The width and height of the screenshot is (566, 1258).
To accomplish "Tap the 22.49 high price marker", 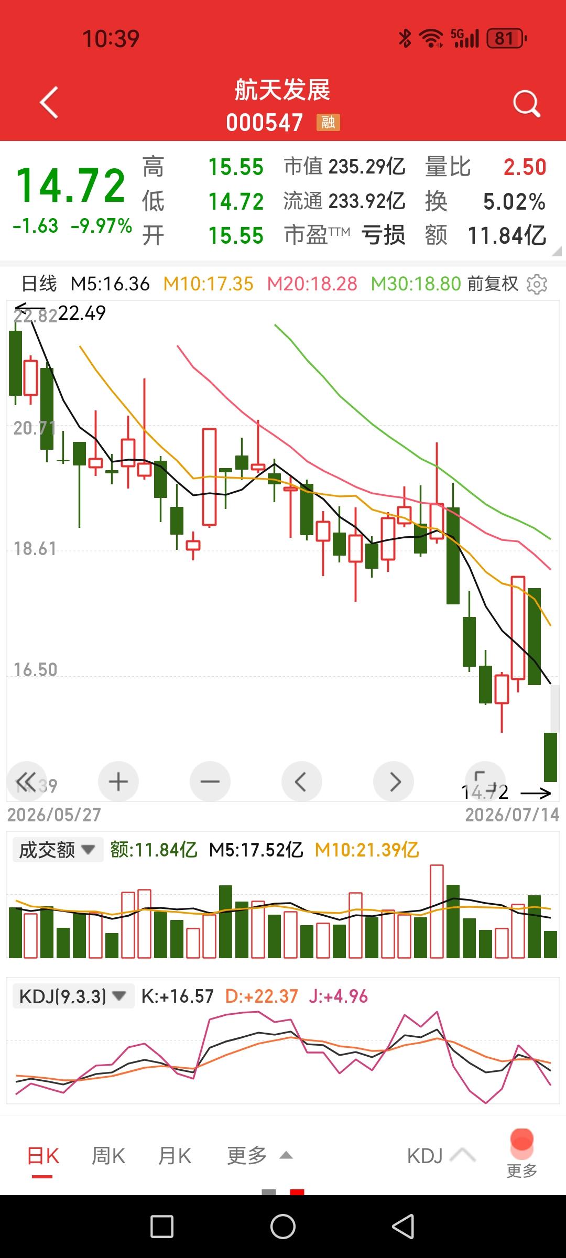I will tap(82, 313).
